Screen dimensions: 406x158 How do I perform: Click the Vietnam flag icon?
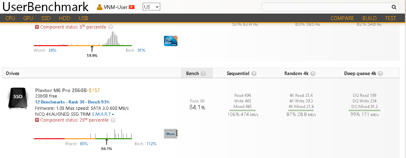132,7
